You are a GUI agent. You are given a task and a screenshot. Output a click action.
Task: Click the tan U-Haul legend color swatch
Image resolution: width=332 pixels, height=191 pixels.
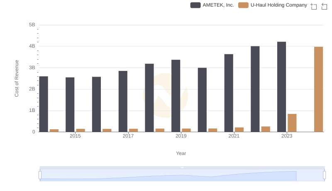[x=244, y=5]
